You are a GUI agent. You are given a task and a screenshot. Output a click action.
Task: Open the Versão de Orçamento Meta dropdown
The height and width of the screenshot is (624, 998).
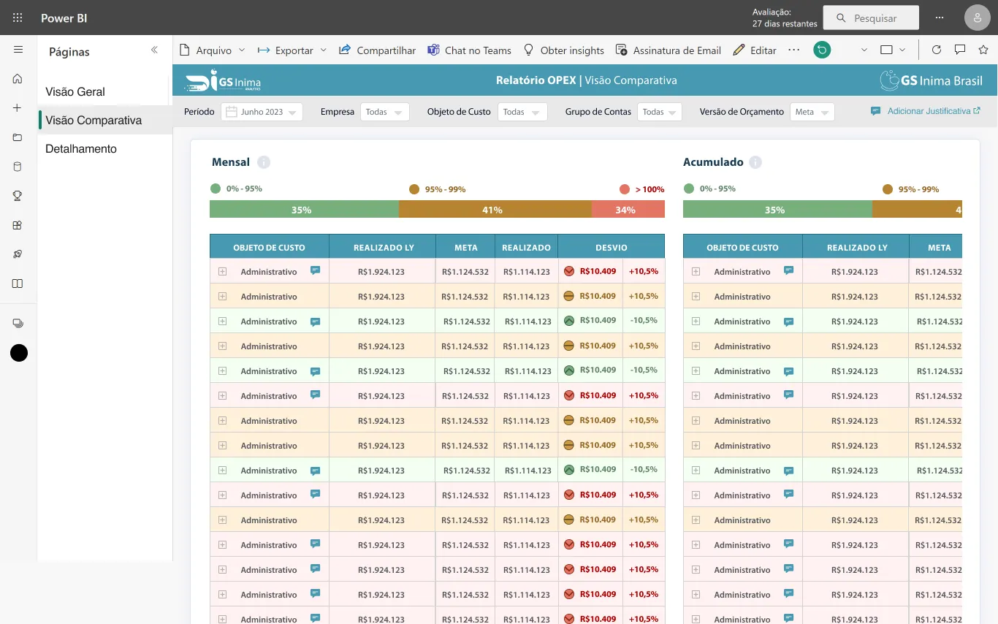click(x=812, y=112)
